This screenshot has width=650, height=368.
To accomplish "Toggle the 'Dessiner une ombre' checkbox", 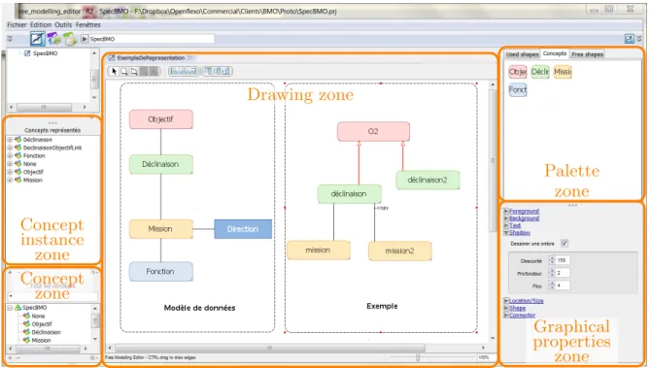I will (564, 244).
